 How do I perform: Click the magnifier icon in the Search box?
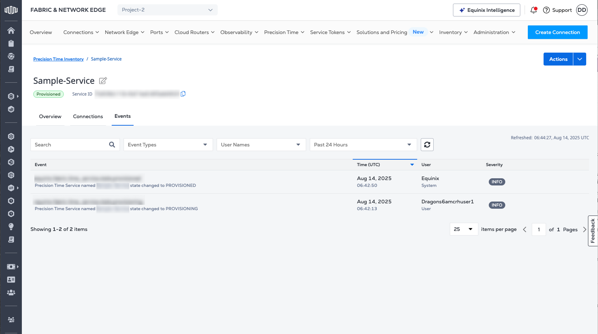point(112,145)
